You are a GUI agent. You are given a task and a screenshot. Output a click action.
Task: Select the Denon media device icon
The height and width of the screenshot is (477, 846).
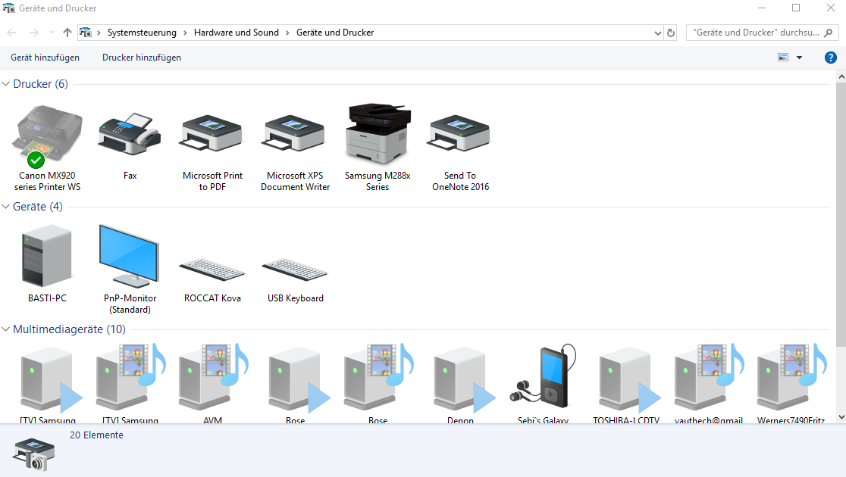[465, 380]
